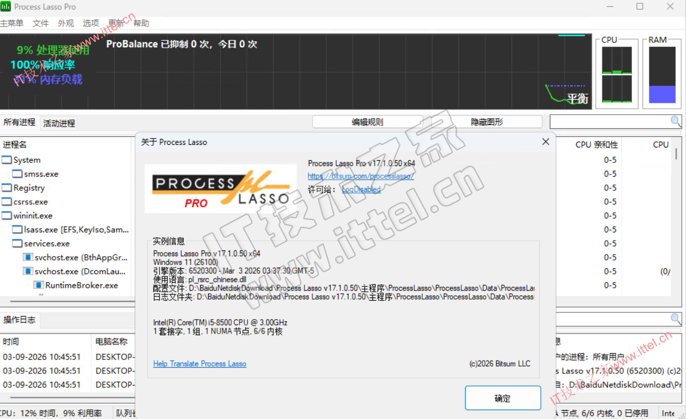Click the CPU usage meter graph
This screenshot has height=419, width=686.
(617, 75)
